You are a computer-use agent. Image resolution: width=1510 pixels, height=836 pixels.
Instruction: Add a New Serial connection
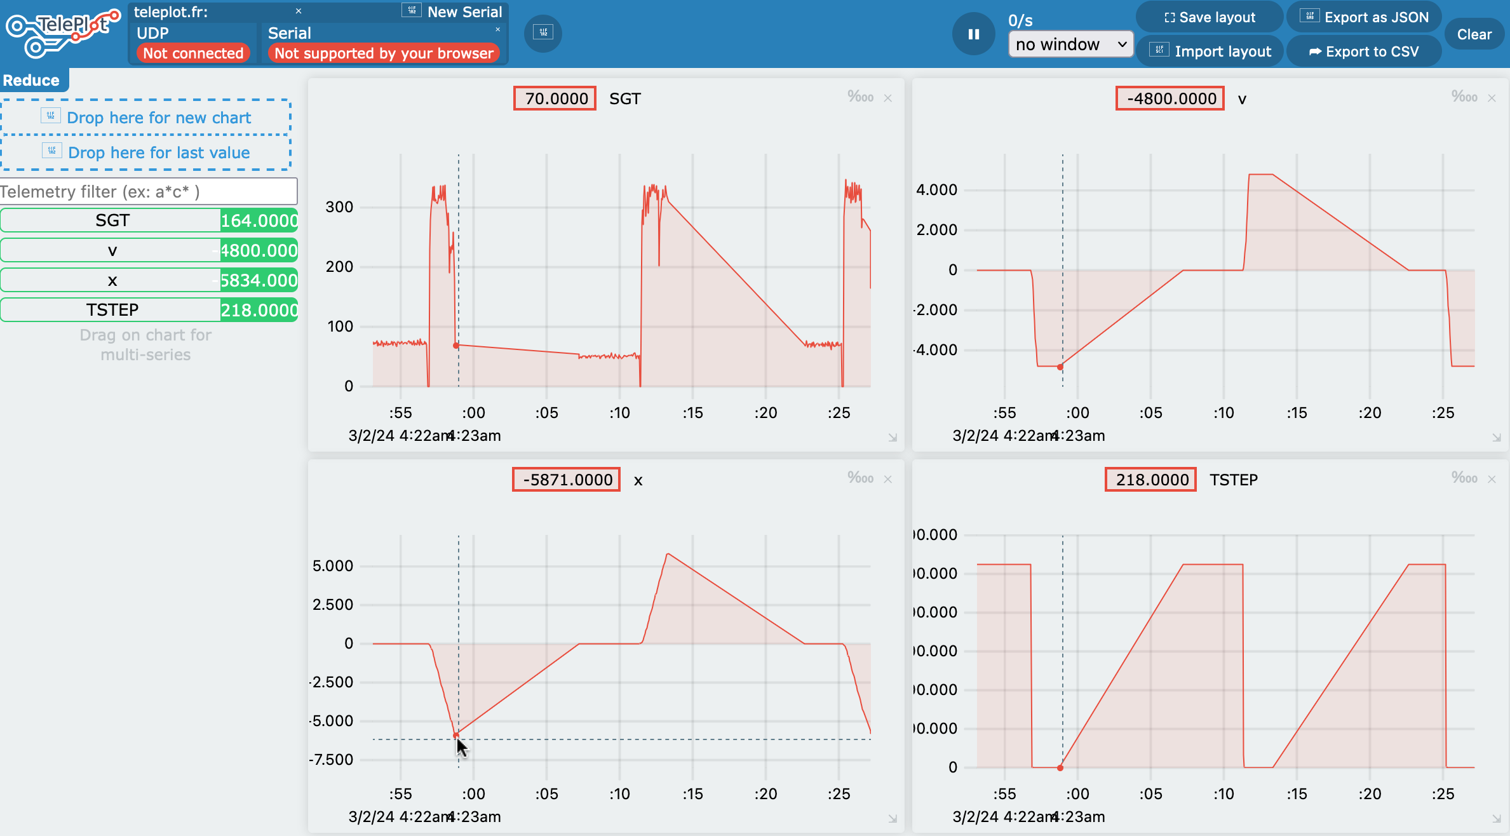pos(453,11)
